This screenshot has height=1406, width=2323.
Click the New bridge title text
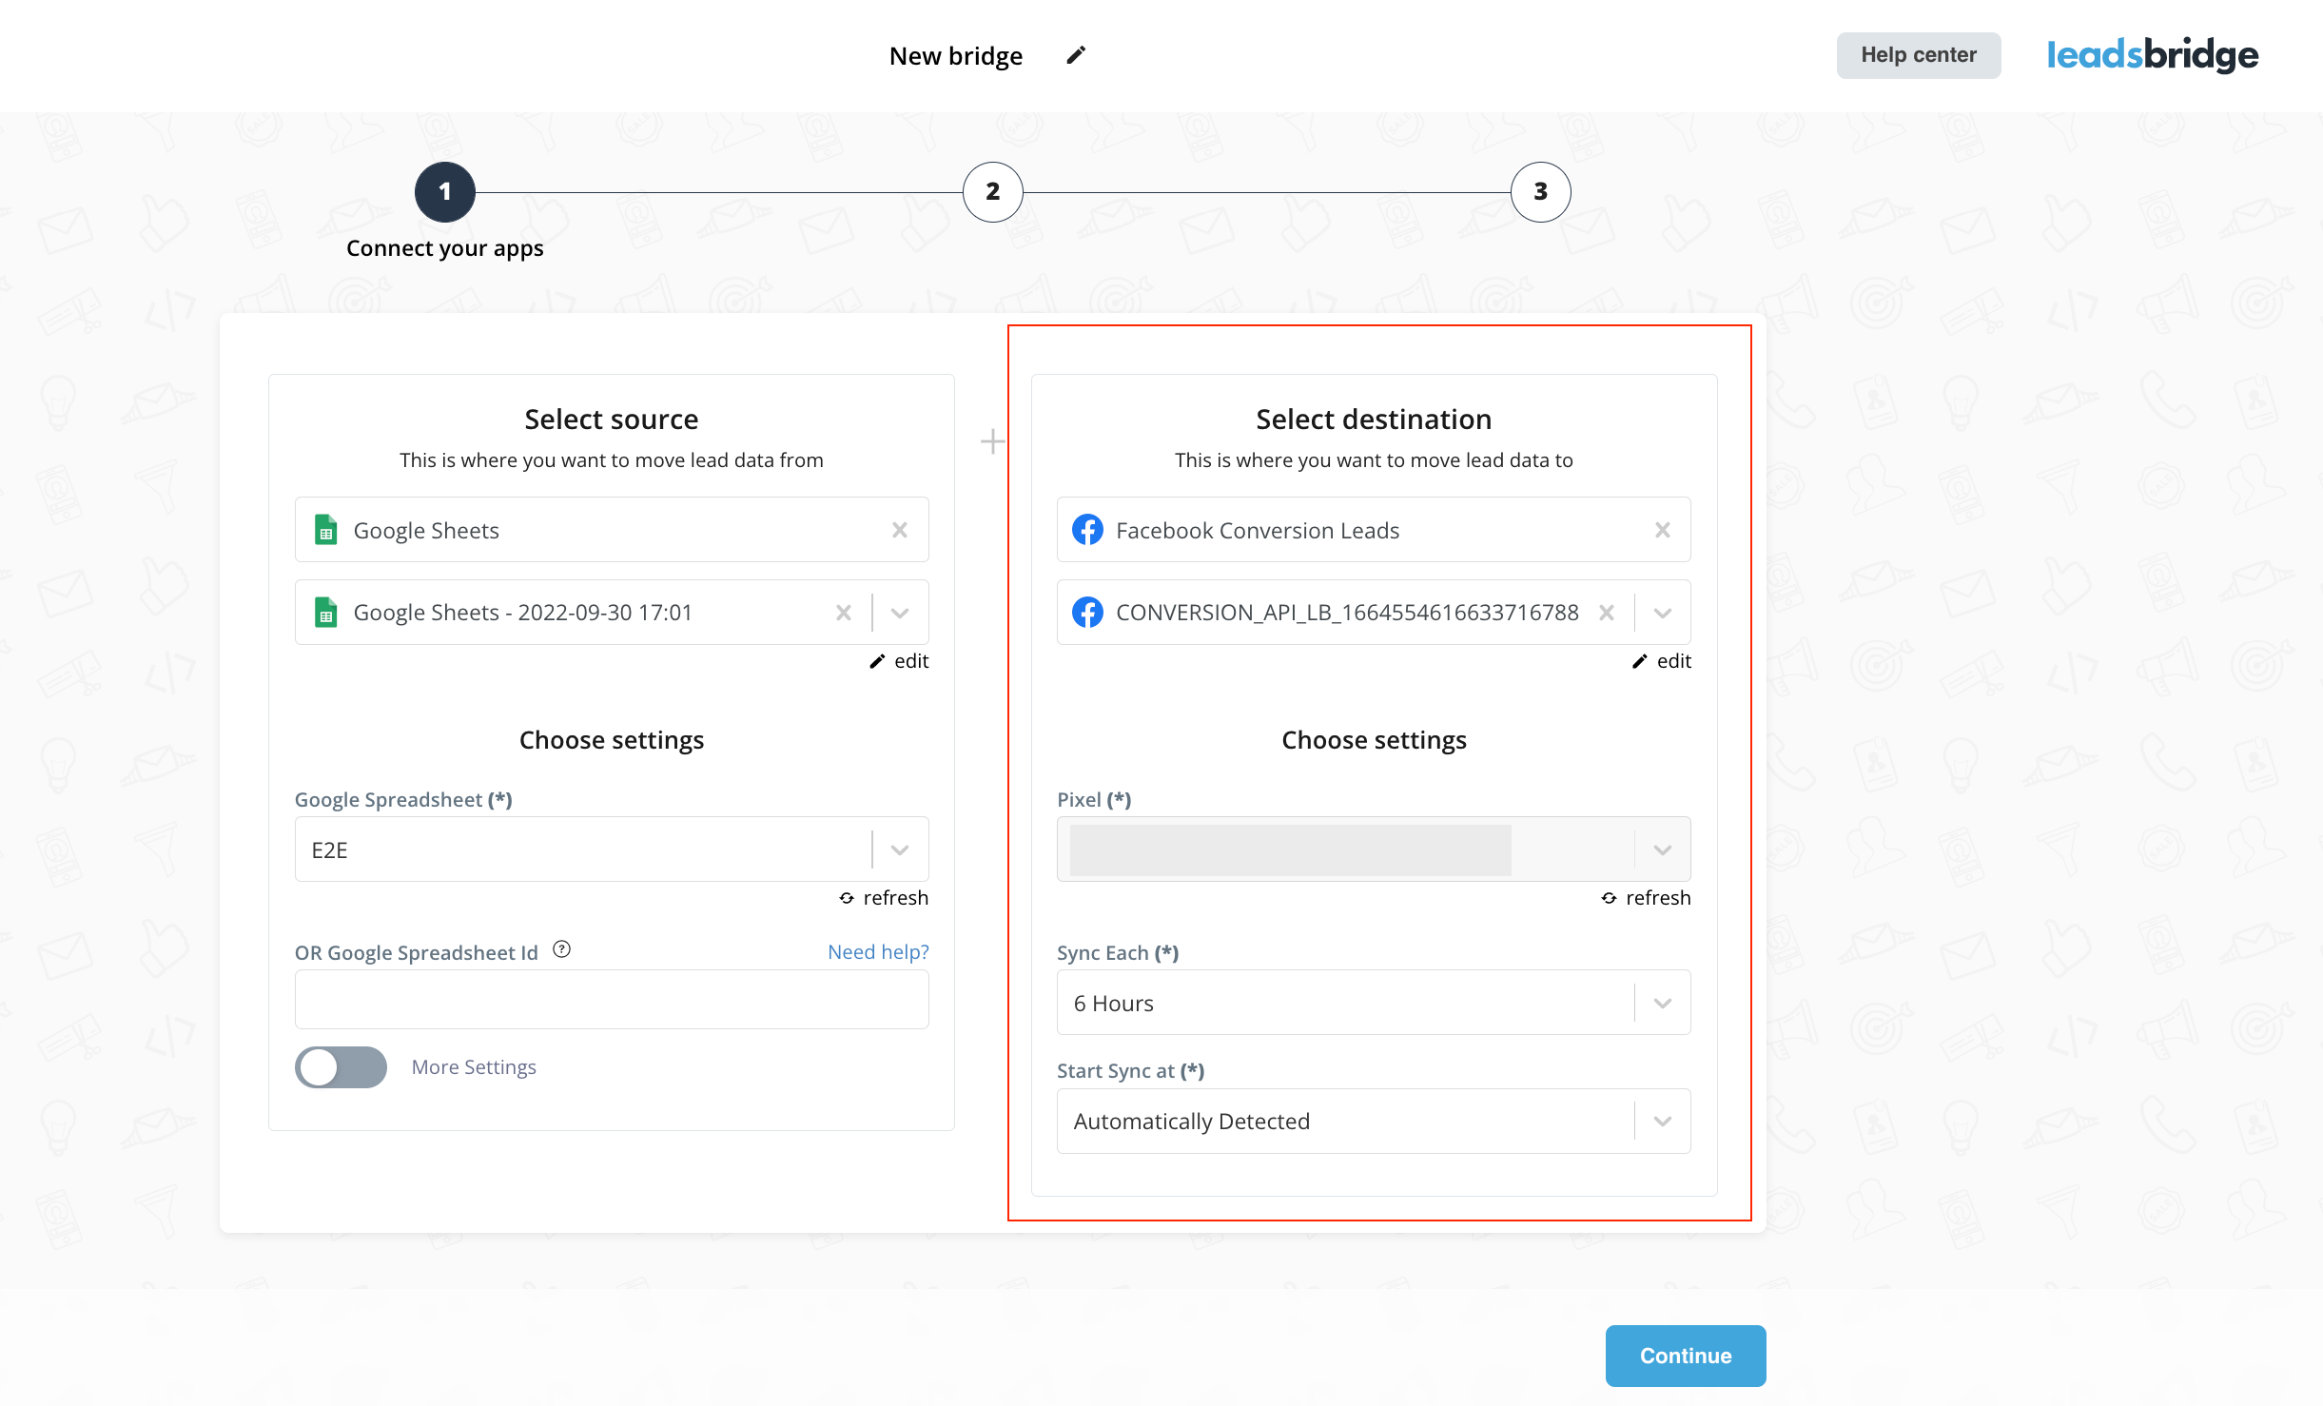click(x=956, y=56)
